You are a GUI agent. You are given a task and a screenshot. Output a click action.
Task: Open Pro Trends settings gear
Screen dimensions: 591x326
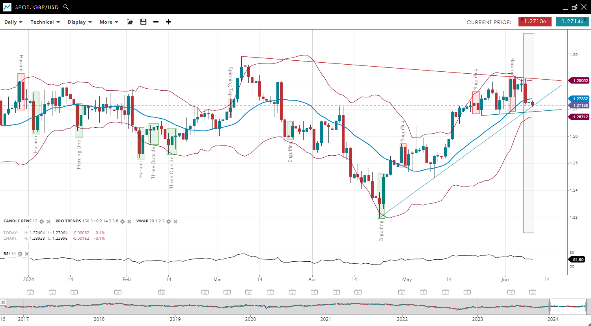click(x=123, y=222)
